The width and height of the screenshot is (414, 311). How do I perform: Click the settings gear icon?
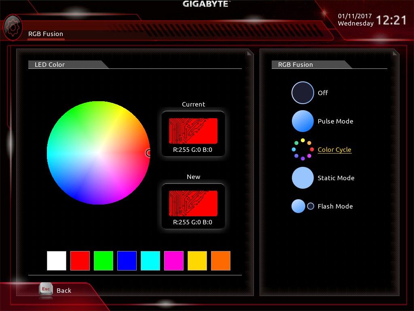tap(13, 28)
